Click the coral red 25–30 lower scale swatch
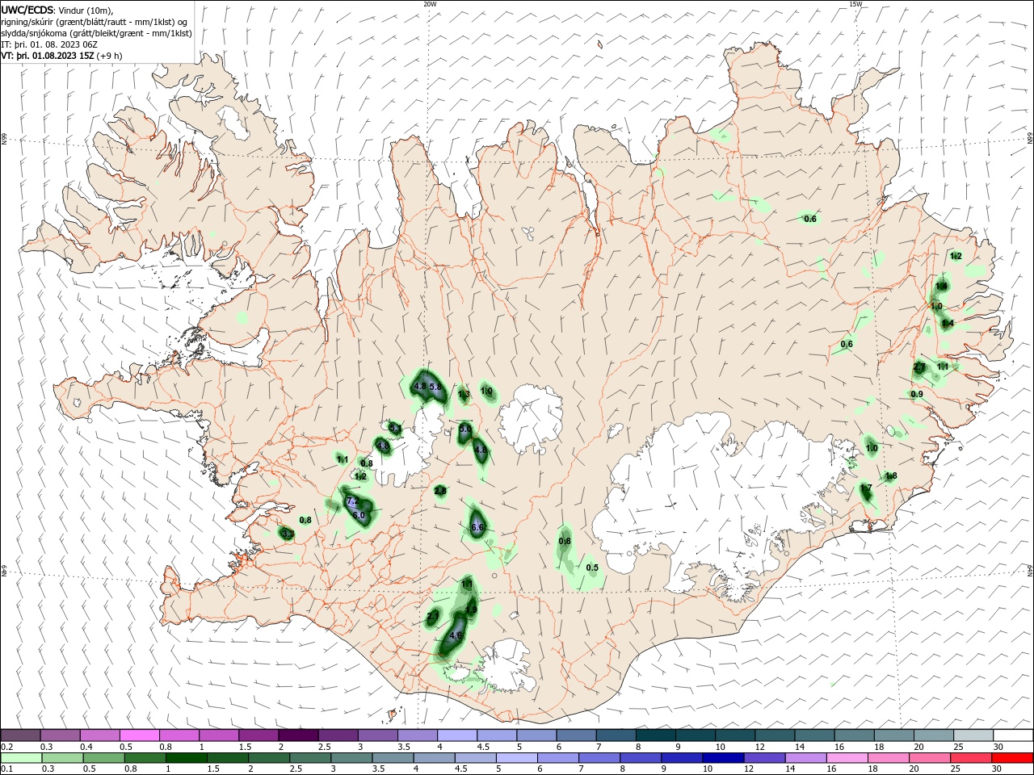 pyautogui.click(x=973, y=758)
